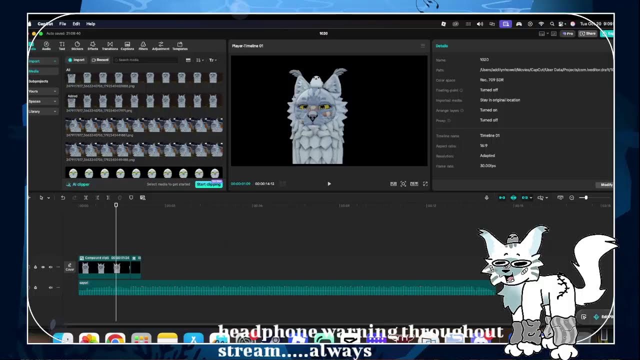The image size is (640, 360).
Task: Toggle the video track visibility eye icon
Action: coord(42,267)
